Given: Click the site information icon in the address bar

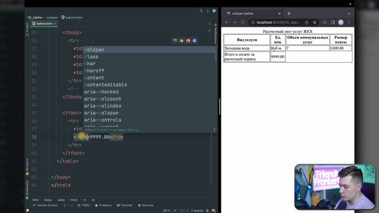Looking at the screenshot, I should coord(253,22).
